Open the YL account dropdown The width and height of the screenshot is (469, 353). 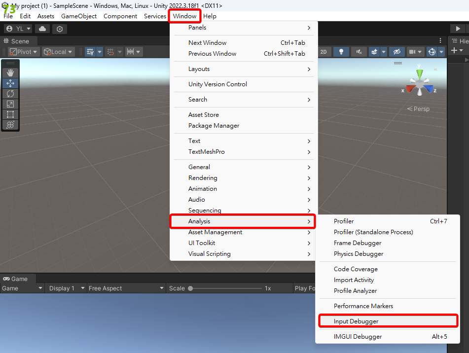[18, 29]
